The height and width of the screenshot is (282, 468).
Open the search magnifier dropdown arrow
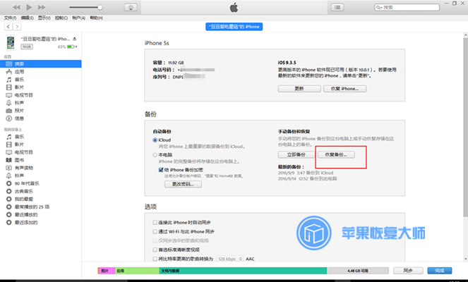pyautogui.click(x=379, y=8)
